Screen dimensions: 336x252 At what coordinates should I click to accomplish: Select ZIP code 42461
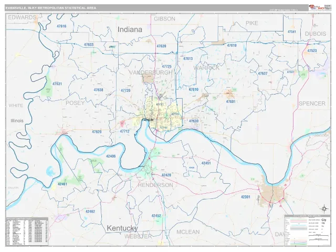click(x=62, y=184)
